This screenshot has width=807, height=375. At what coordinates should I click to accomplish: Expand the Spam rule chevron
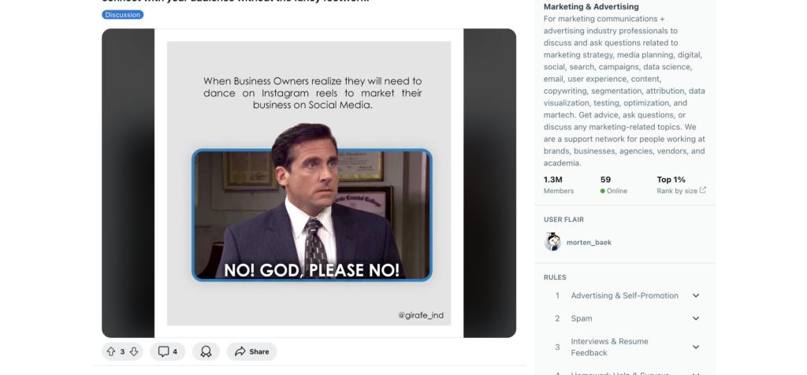696,318
